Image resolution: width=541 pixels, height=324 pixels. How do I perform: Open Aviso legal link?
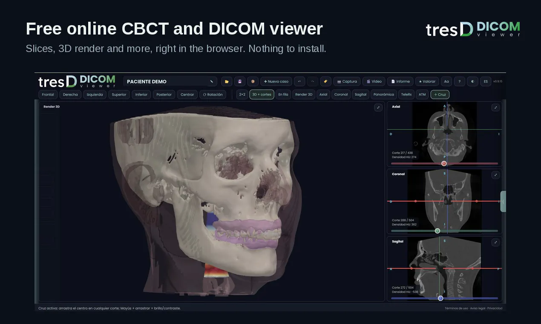[x=478, y=308]
